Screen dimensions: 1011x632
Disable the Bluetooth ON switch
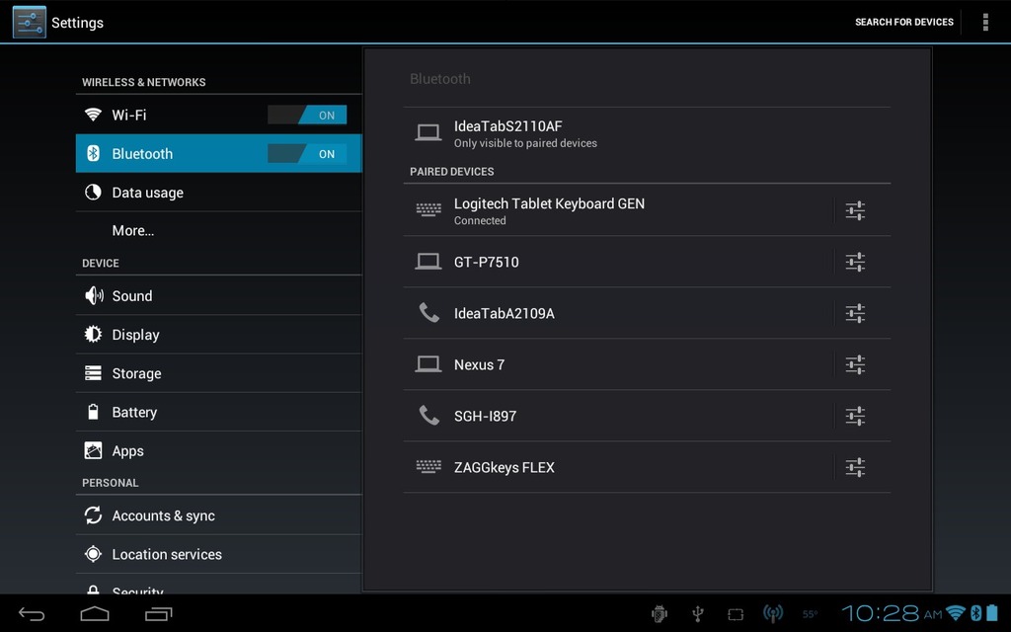click(x=307, y=154)
